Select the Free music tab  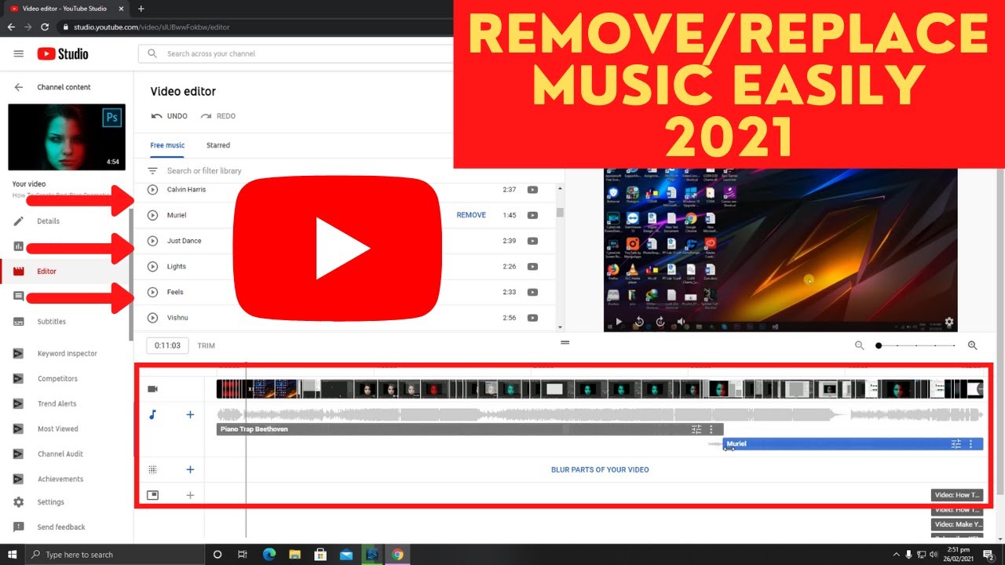[x=166, y=145]
